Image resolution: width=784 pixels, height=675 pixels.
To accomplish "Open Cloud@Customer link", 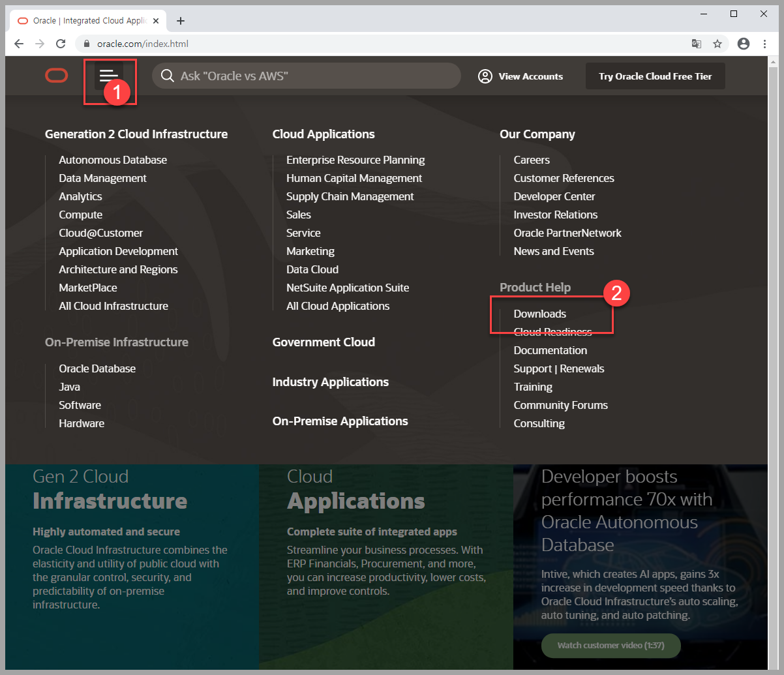I will pos(100,233).
